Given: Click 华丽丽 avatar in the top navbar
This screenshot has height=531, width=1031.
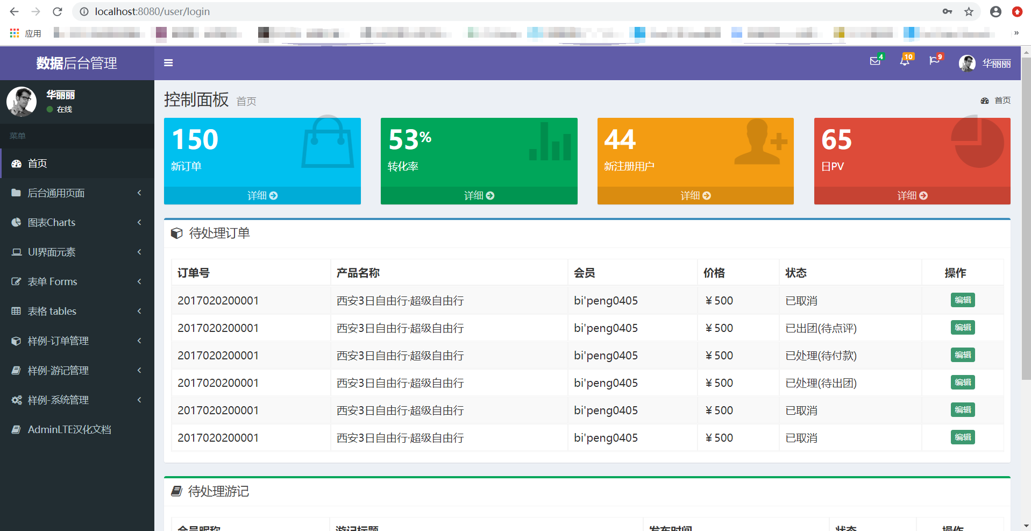Looking at the screenshot, I should pyautogui.click(x=966, y=63).
